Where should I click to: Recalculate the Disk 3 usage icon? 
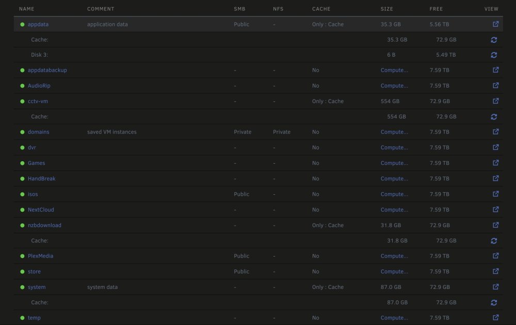pos(494,55)
